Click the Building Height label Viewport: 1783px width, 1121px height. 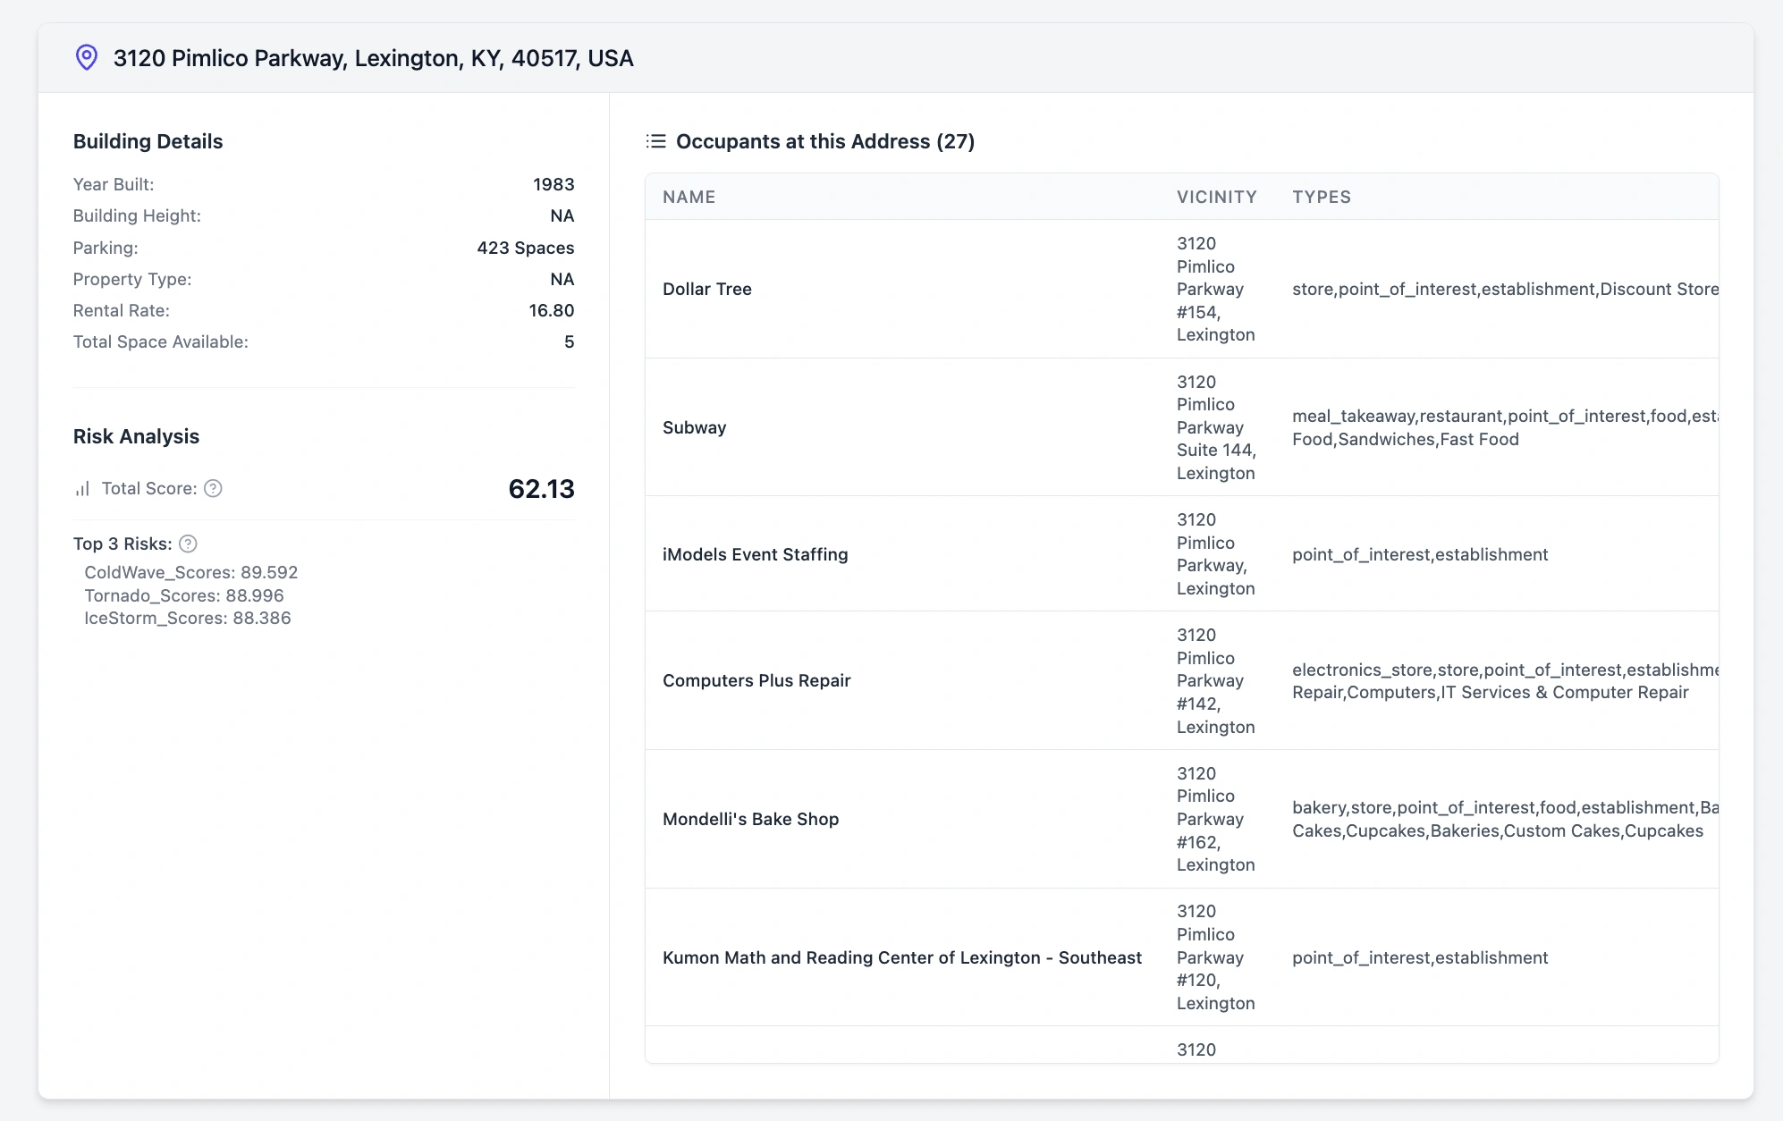tap(137, 215)
